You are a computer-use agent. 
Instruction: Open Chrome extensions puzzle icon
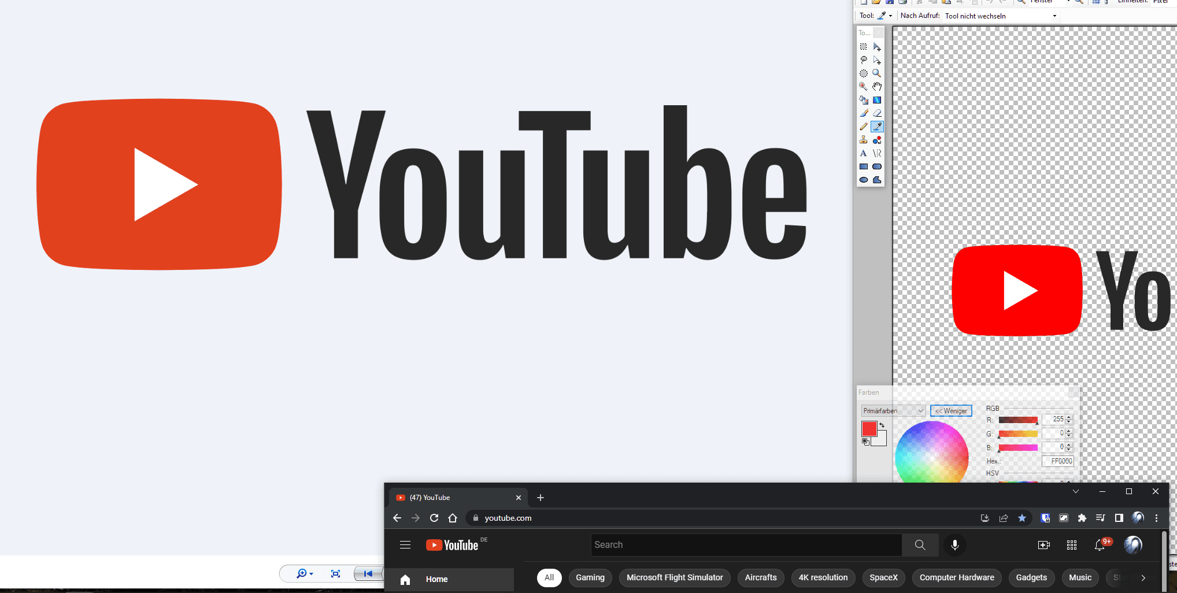point(1082,518)
